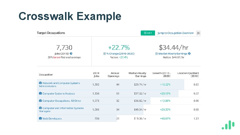The image size is (240, 135).
Task: Click the +48.81% growth cell
Action: [165, 118]
